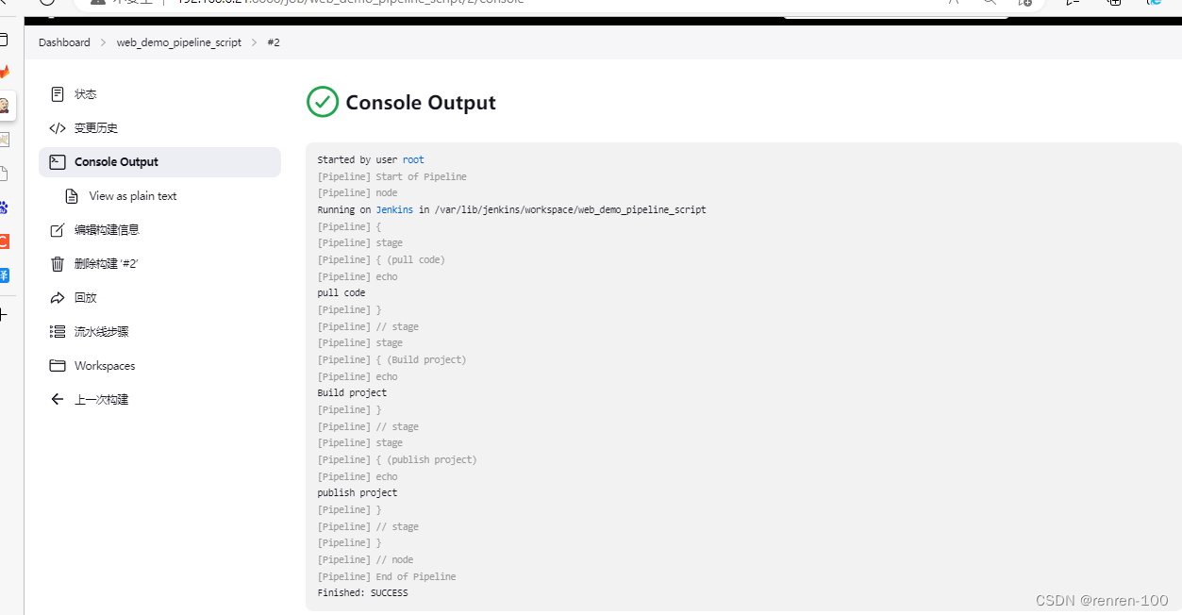Viewport: 1182px width, 615px height.
Task: Open the root user link
Action: (x=413, y=160)
